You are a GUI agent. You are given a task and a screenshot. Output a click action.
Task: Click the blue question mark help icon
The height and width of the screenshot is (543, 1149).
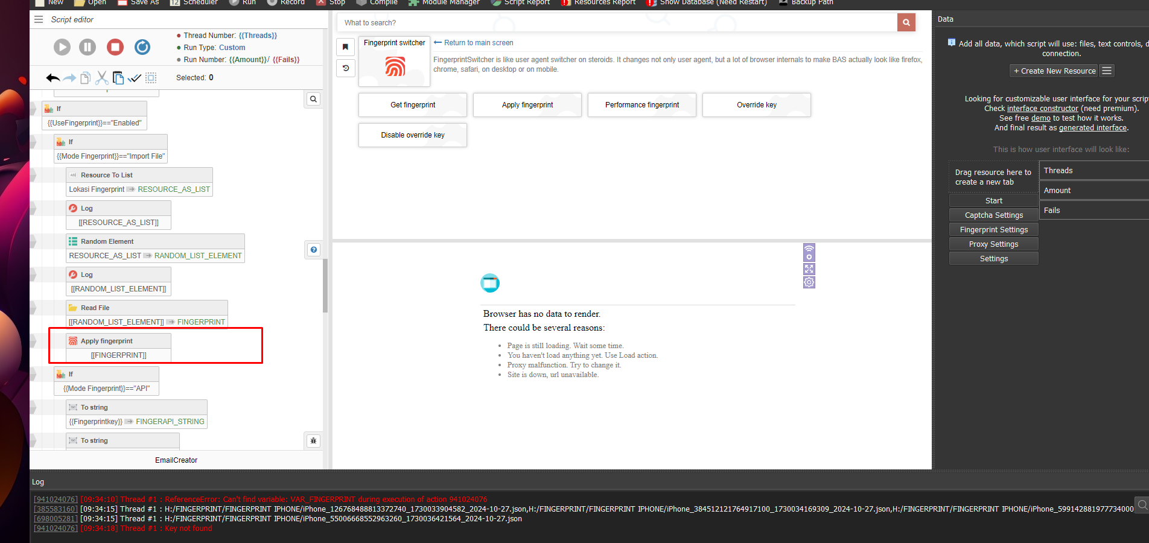pyautogui.click(x=314, y=250)
